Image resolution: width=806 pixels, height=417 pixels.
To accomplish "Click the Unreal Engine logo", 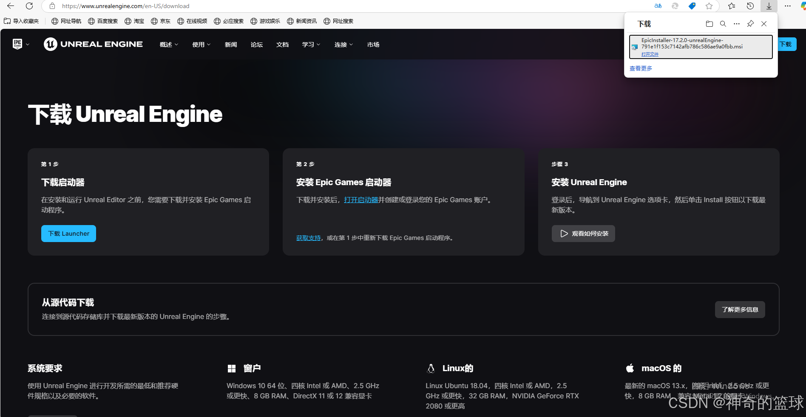I will coord(93,44).
